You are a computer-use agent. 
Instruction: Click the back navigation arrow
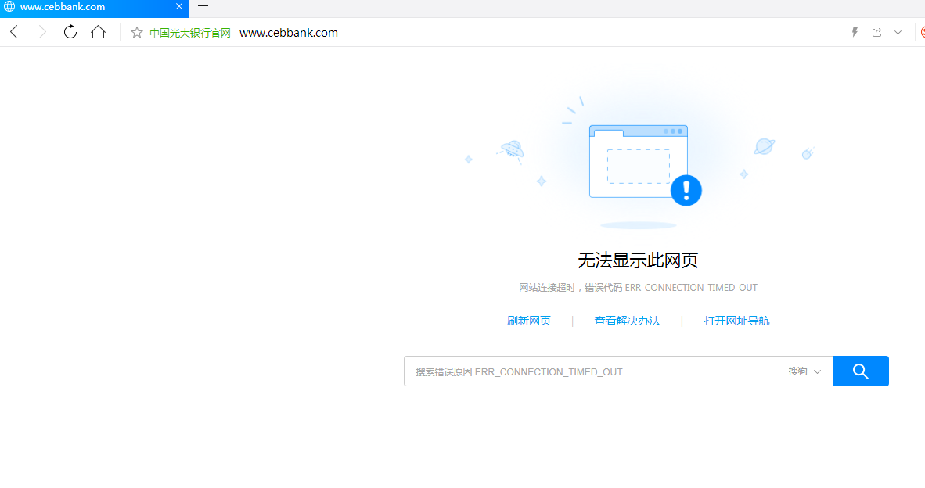click(13, 32)
